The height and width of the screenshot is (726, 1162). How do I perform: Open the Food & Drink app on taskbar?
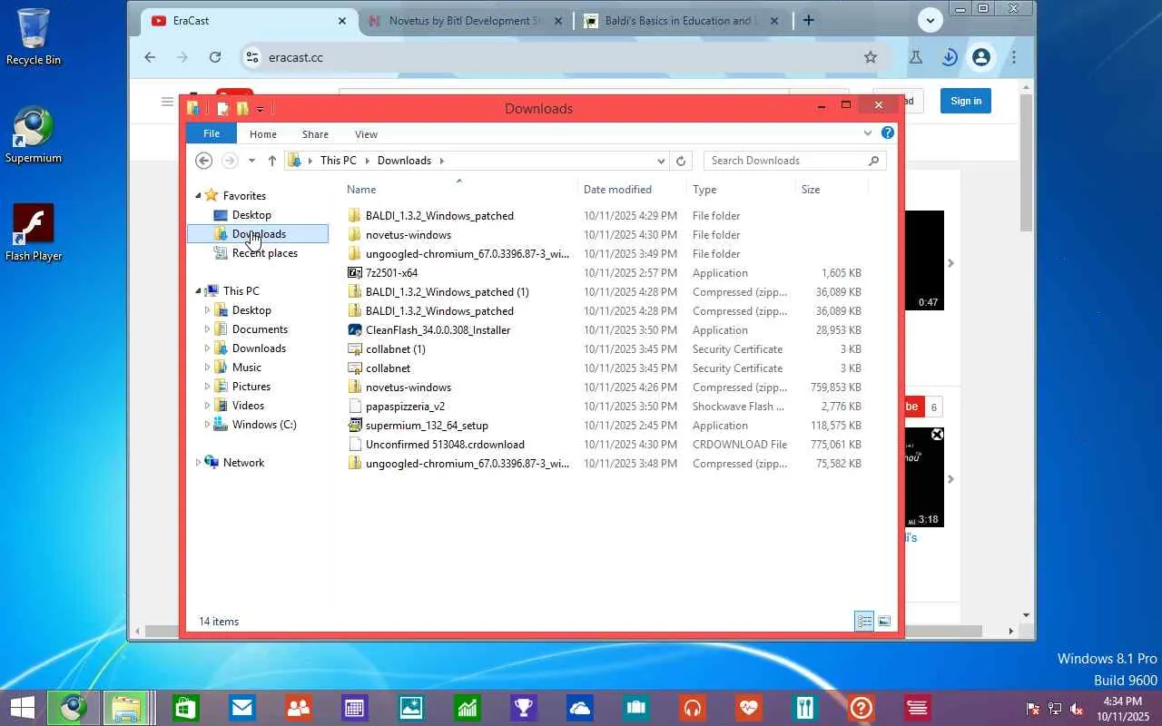coord(804,708)
